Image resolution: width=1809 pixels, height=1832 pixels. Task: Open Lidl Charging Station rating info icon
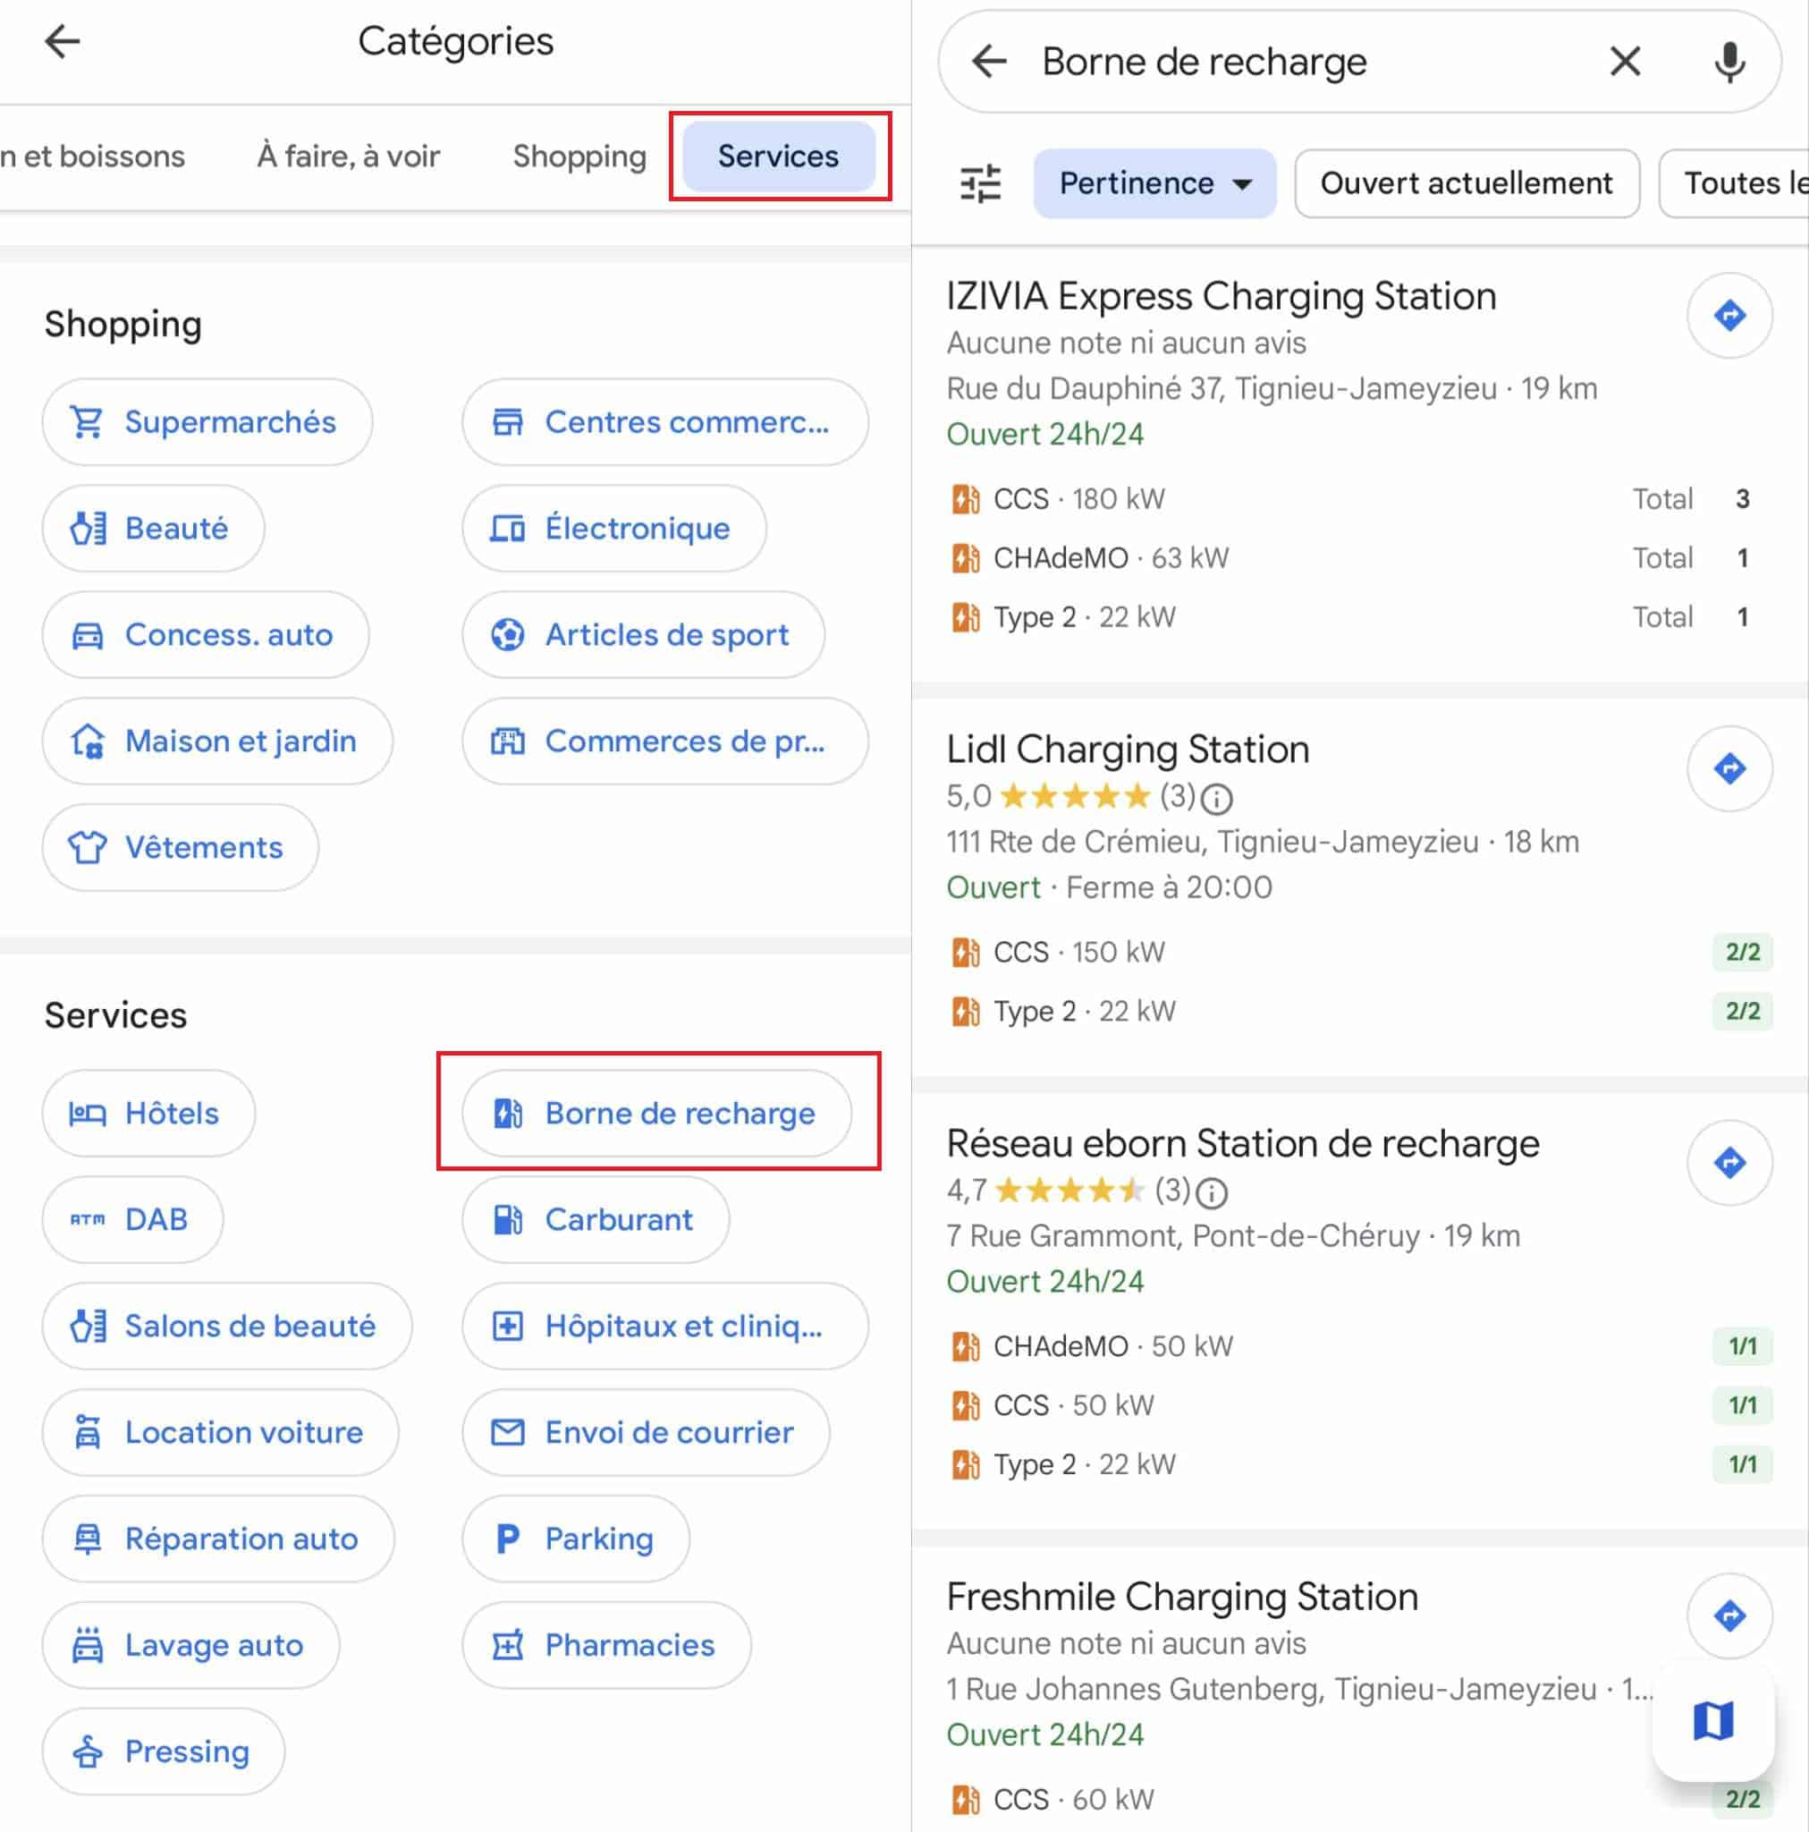(1216, 800)
